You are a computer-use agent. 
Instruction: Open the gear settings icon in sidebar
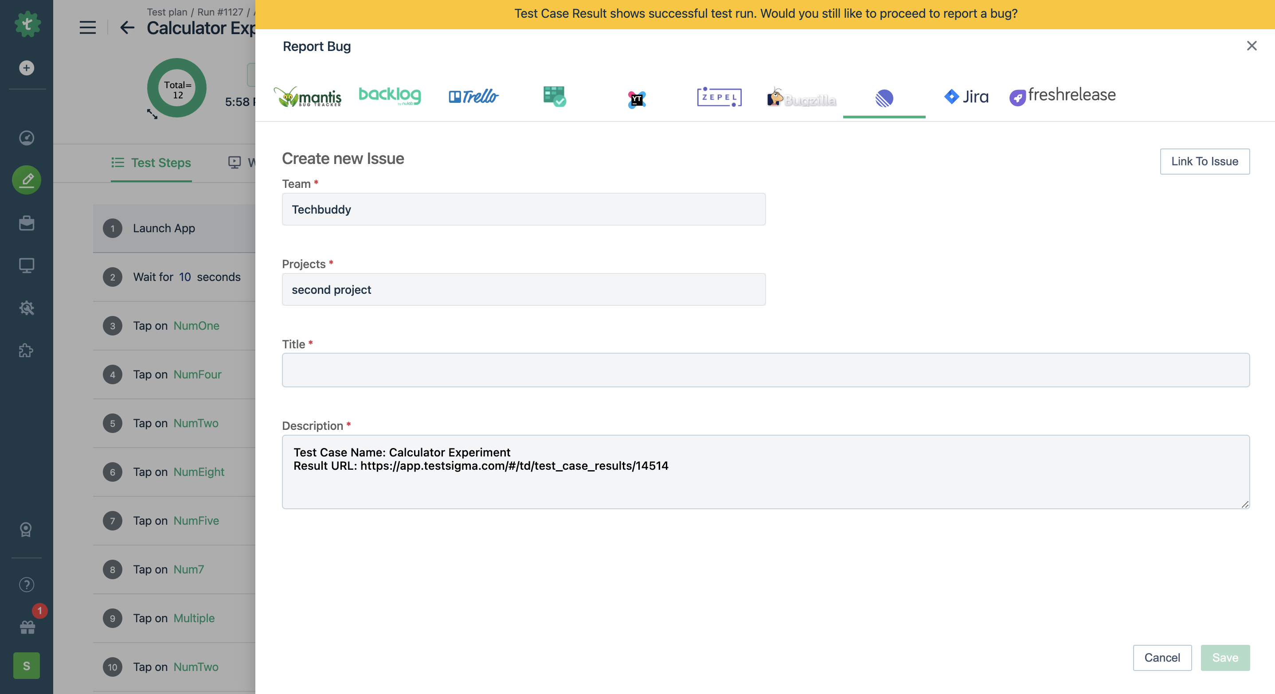27,308
